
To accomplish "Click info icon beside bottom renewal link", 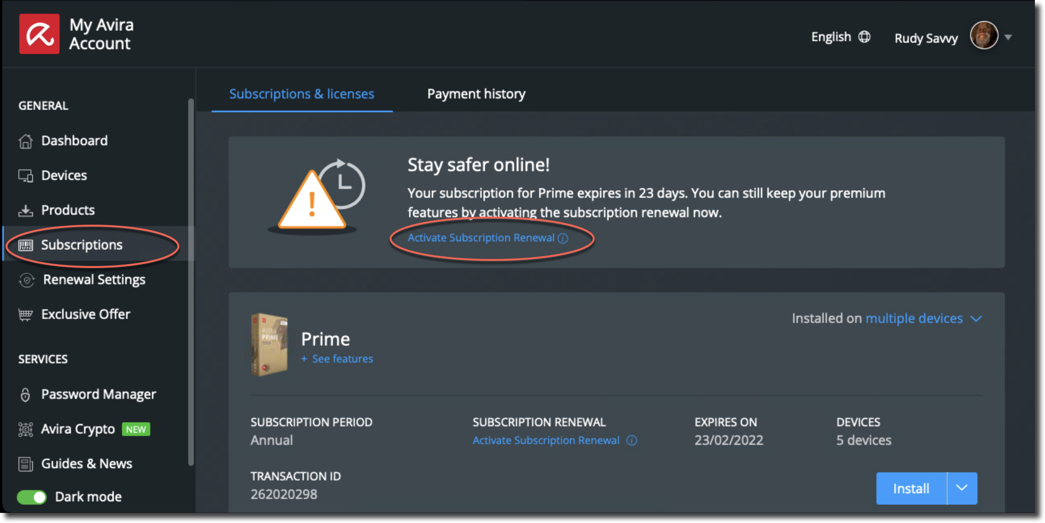I will [632, 441].
